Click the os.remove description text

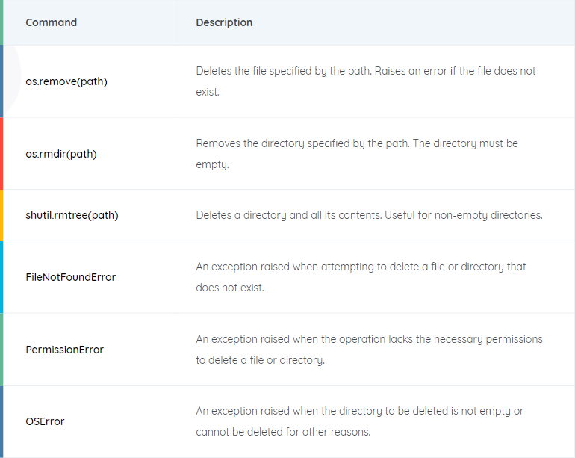coord(366,81)
